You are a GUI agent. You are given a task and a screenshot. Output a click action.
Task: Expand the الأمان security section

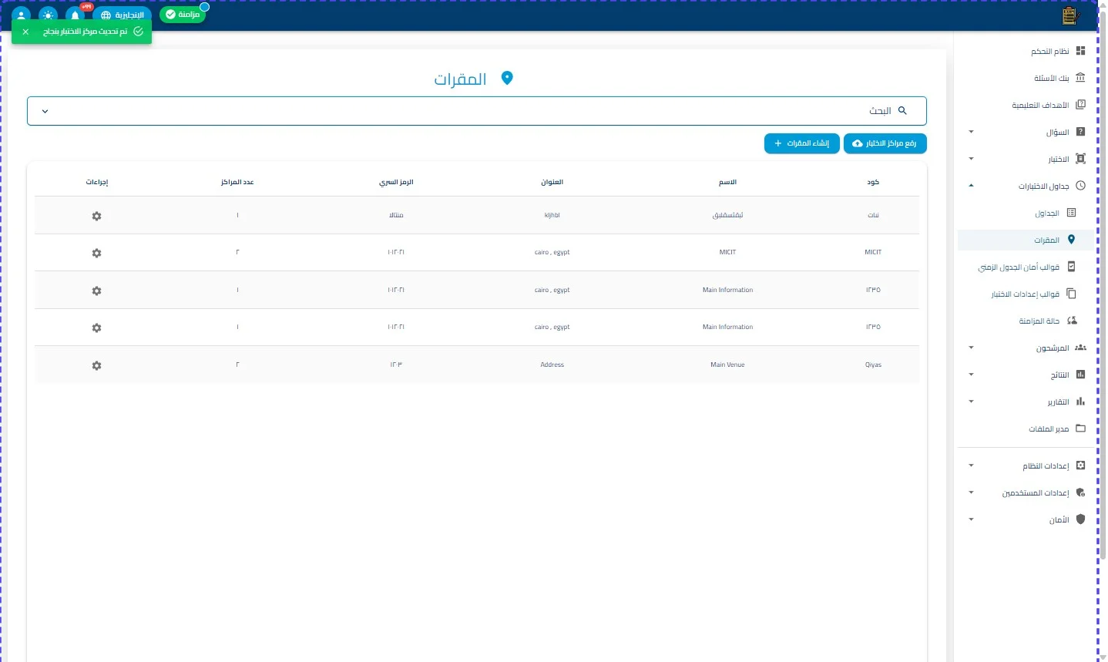pos(1026,519)
